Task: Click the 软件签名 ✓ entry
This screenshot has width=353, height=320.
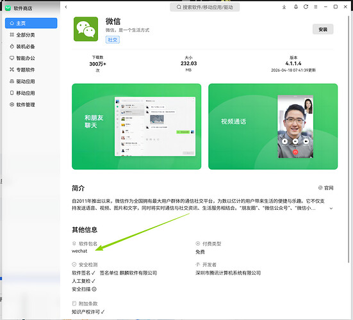Action: click(83, 273)
